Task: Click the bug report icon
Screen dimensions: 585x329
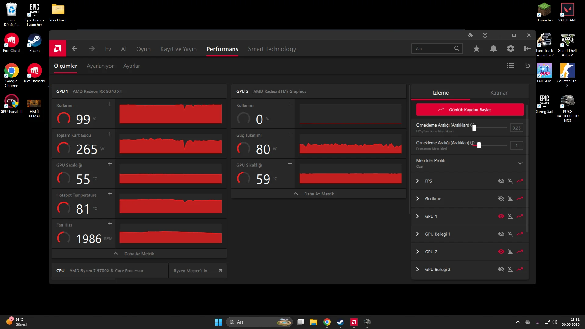Action: tap(470, 35)
